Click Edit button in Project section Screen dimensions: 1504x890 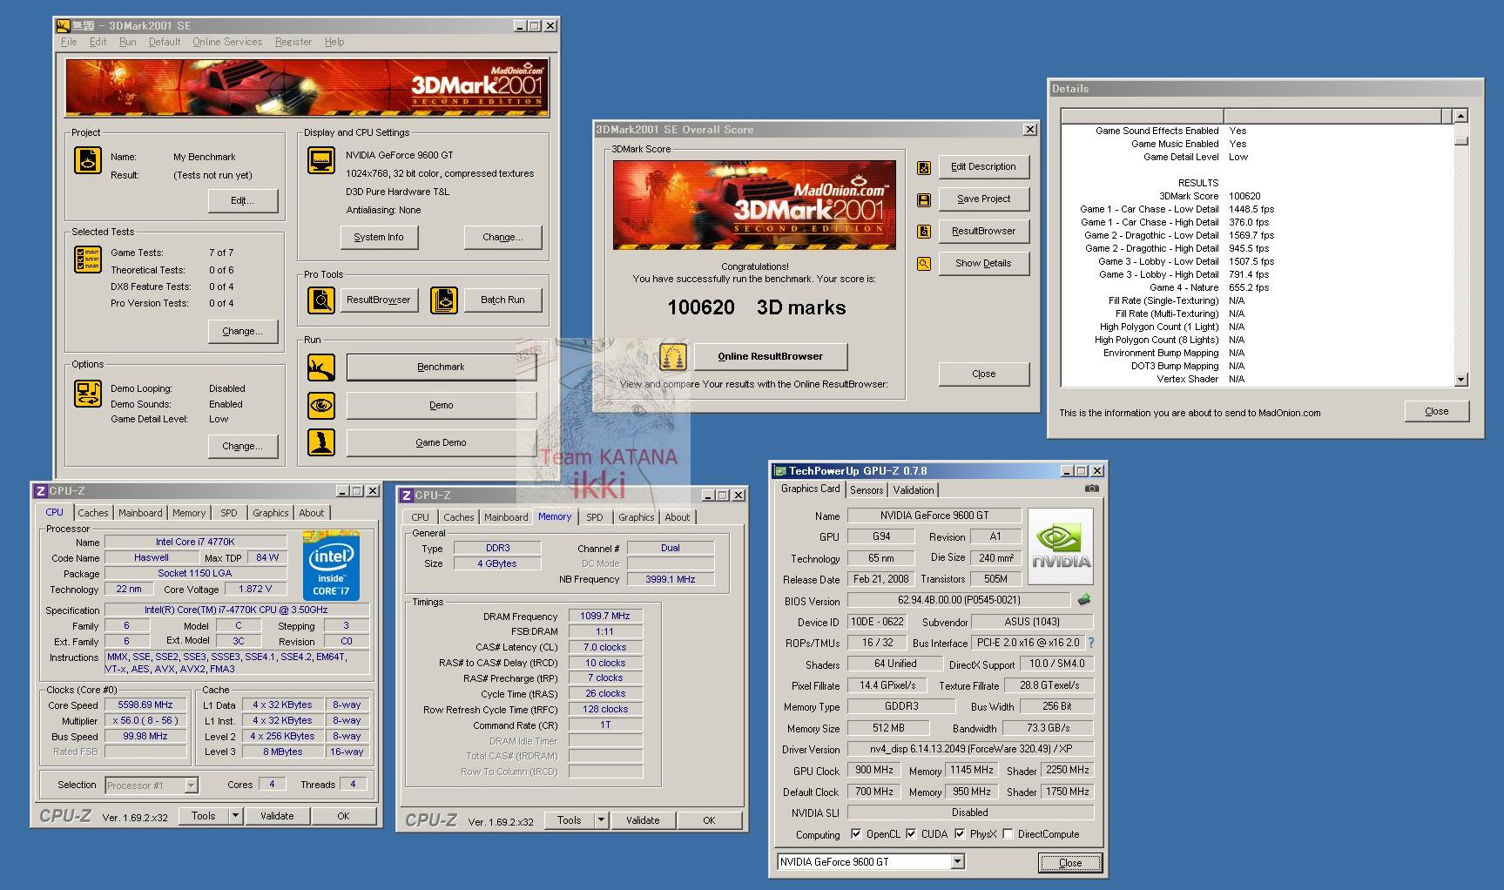(x=243, y=201)
